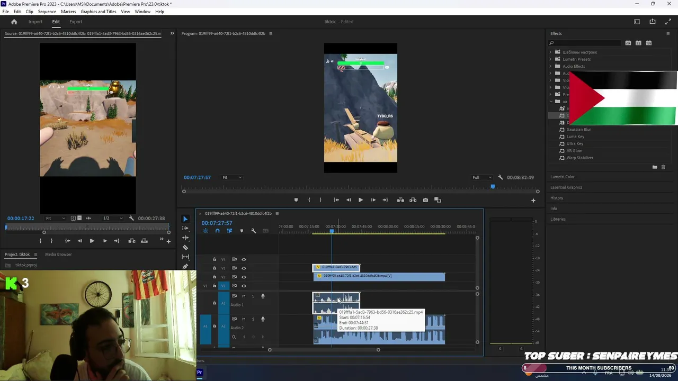Mark Out point in Program Monitor
The height and width of the screenshot is (381, 678).
(x=320, y=200)
